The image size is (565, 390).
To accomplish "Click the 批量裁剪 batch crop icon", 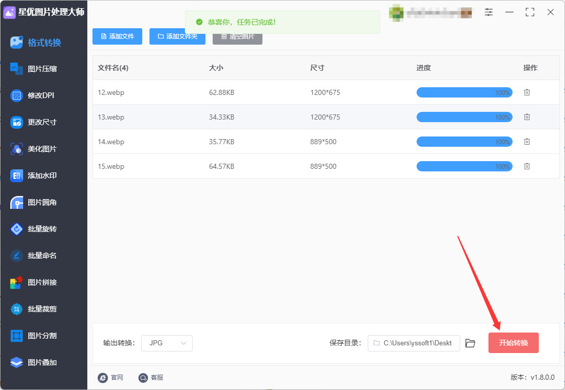I will [x=16, y=309].
